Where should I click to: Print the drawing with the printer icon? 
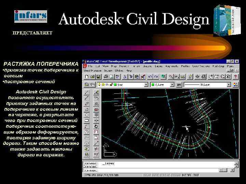[x=106, y=77]
